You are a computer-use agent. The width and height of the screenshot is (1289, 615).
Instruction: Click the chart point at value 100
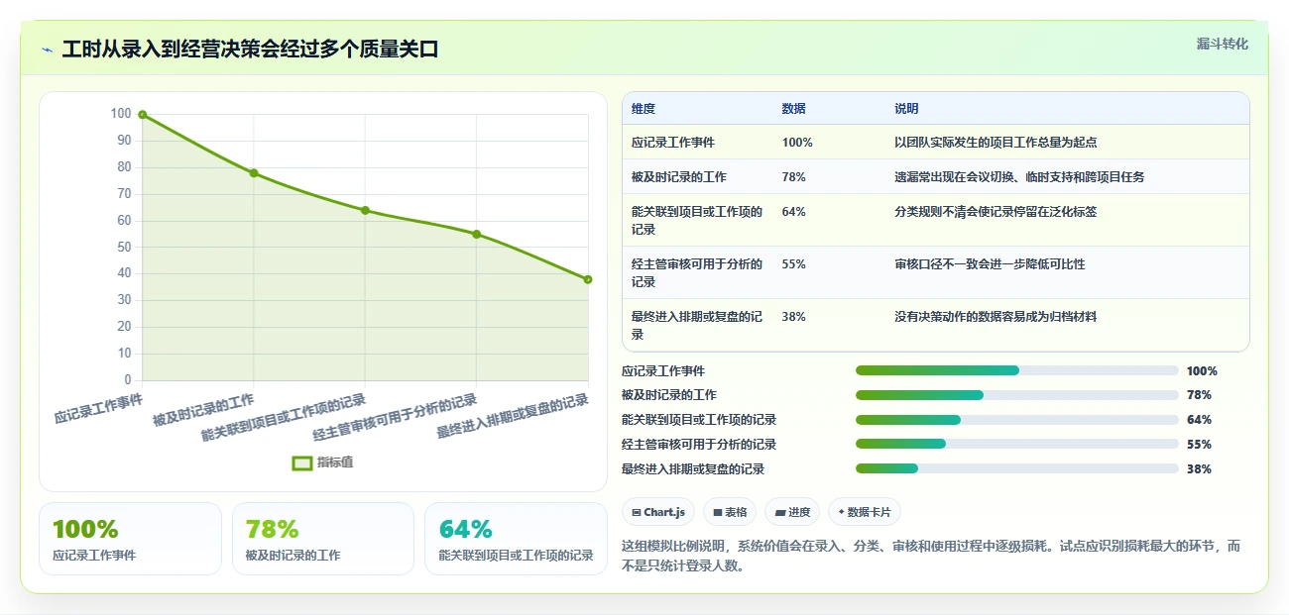(x=143, y=115)
